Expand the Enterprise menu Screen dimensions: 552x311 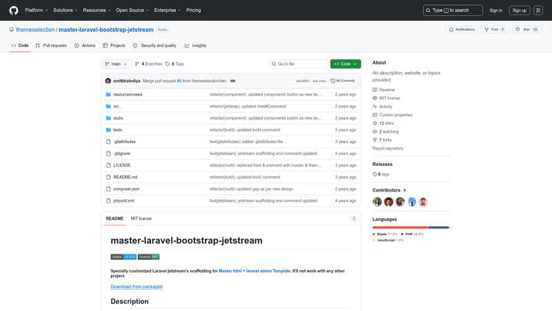167,10
